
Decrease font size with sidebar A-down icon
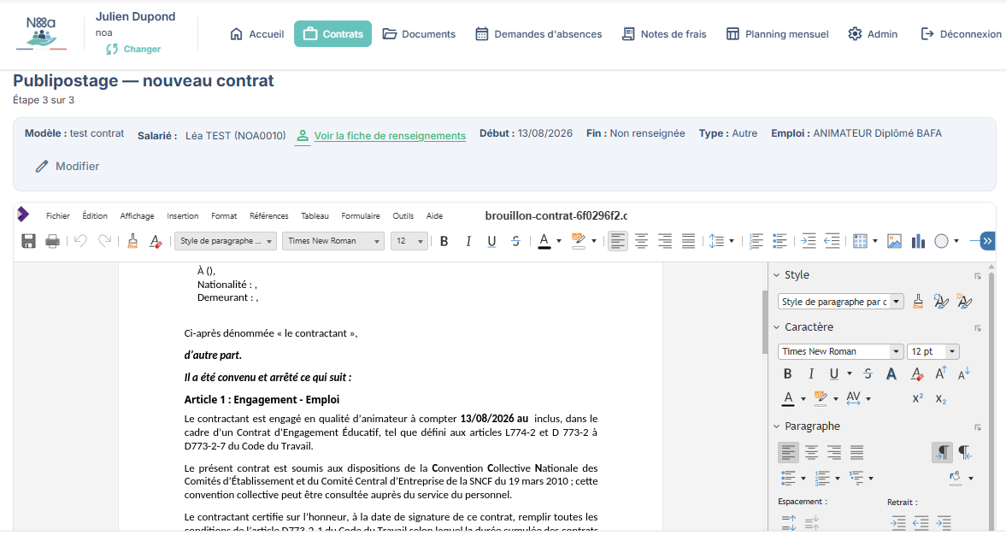coord(963,373)
